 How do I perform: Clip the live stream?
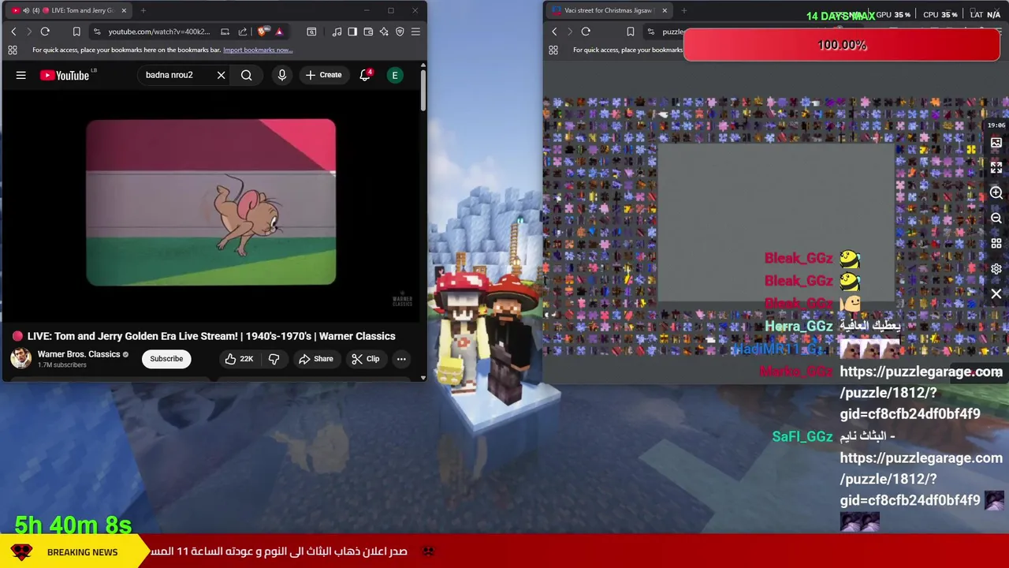[366, 359]
